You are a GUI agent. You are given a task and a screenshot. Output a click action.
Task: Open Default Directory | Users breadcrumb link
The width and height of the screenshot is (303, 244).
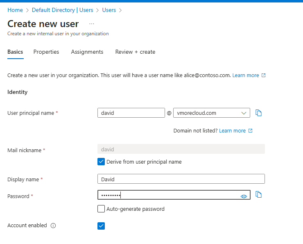pos(62,10)
